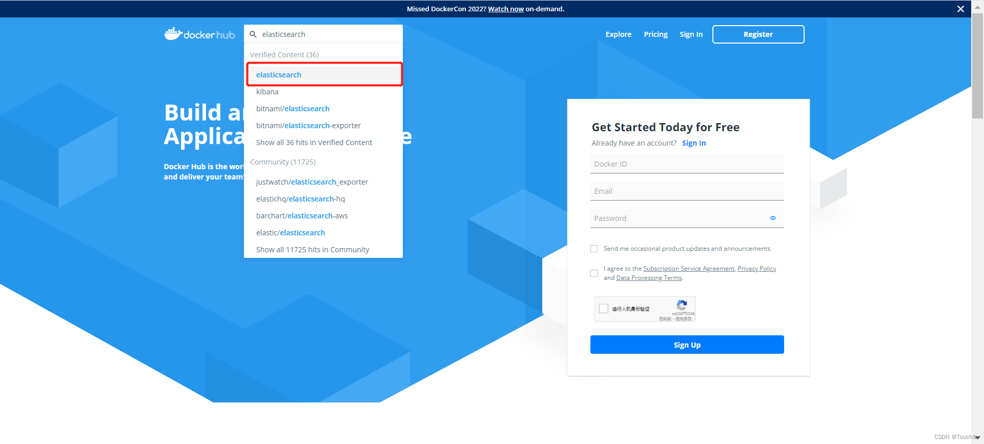
Task: Click the Verified Content (36) heading
Action: click(284, 55)
